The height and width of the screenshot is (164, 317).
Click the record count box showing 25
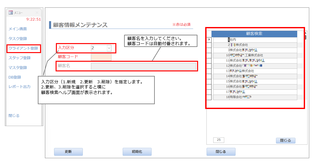coord(219,140)
